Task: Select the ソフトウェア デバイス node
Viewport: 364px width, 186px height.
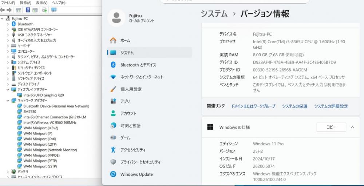Action: pyautogui.click(x=31, y=78)
